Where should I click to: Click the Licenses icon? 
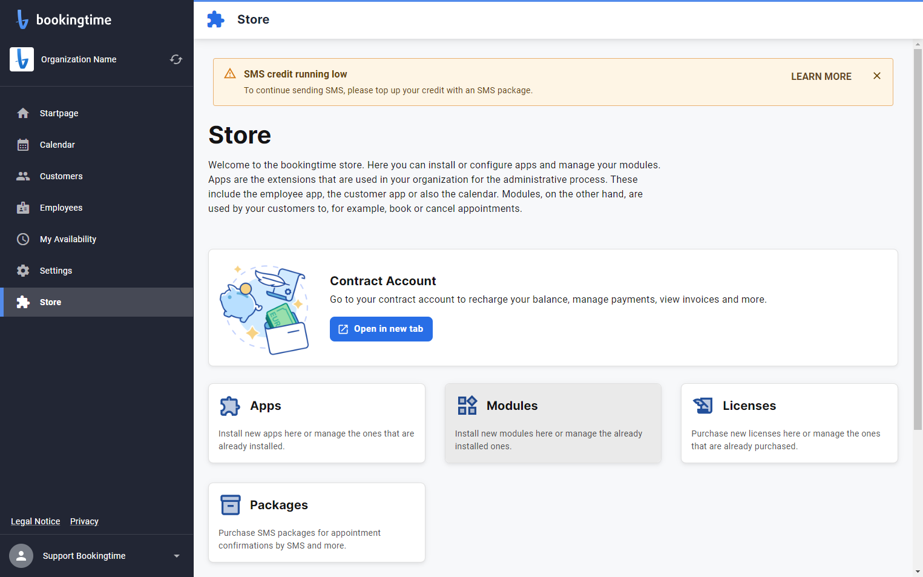[x=703, y=406]
